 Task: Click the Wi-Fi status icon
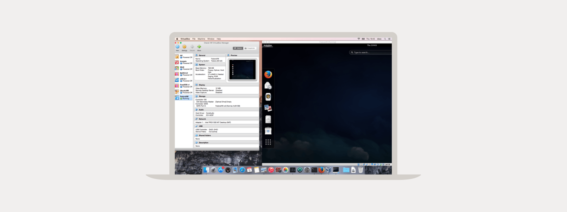(359, 39)
